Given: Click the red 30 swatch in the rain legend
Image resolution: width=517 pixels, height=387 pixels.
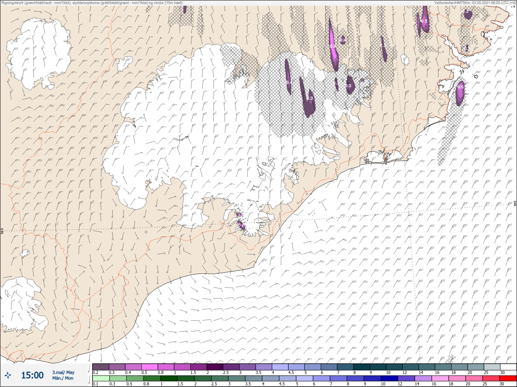Looking at the screenshot, I should (x=508, y=379).
